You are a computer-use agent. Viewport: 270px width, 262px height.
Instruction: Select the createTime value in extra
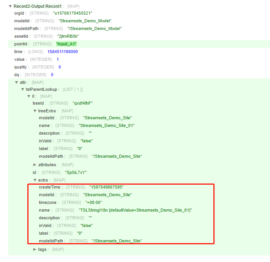tap(106, 187)
